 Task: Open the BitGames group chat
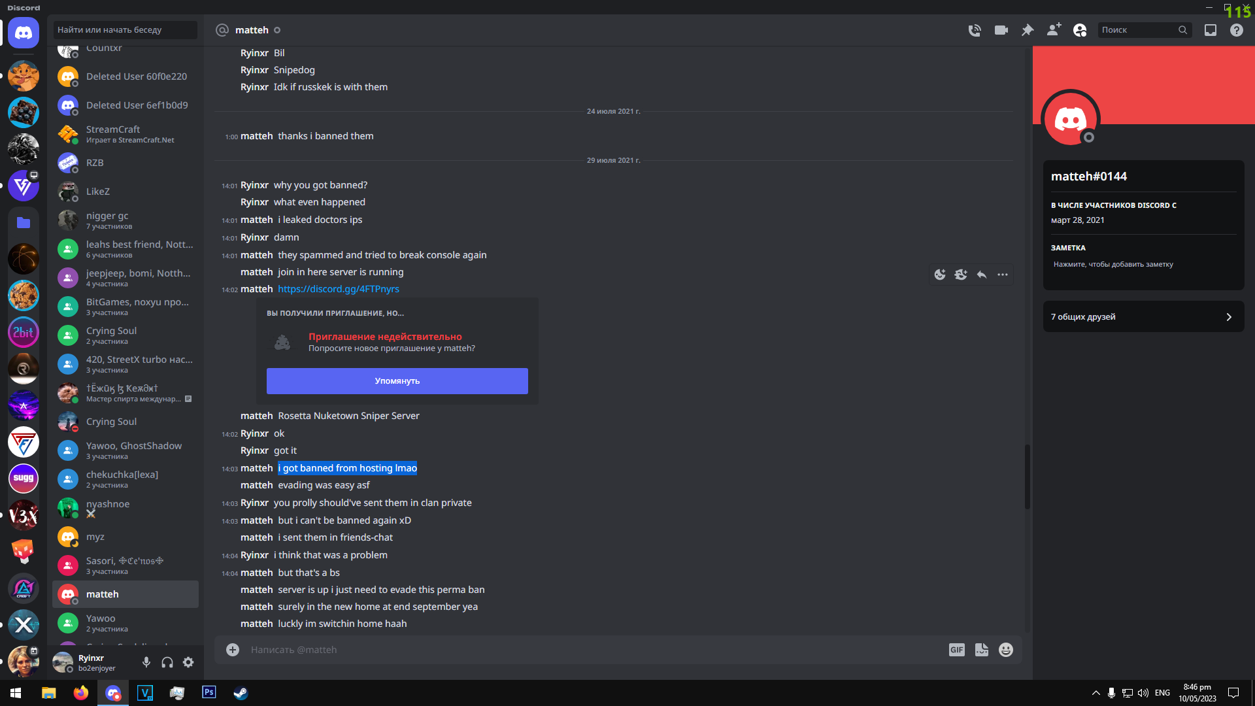pyautogui.click(x=125, y=307)
